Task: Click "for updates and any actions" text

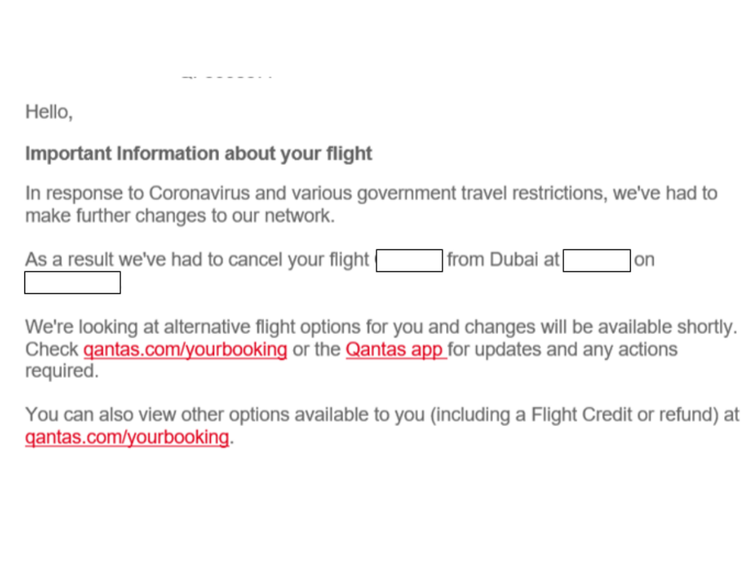Action: pos(563,349)
